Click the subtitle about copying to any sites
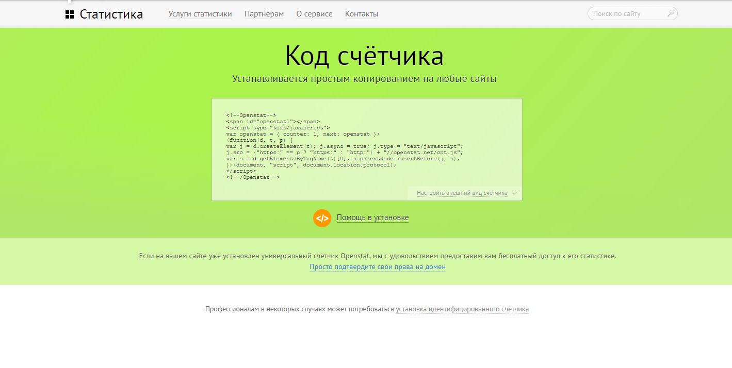Viewport: 732px width, 368px height. 365,78
